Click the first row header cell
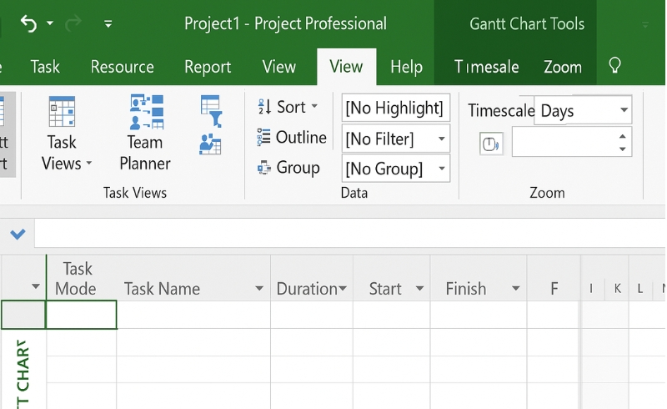The height and width of the screenshot is (409, 667). pyautogui.click(x=23, y=315)
